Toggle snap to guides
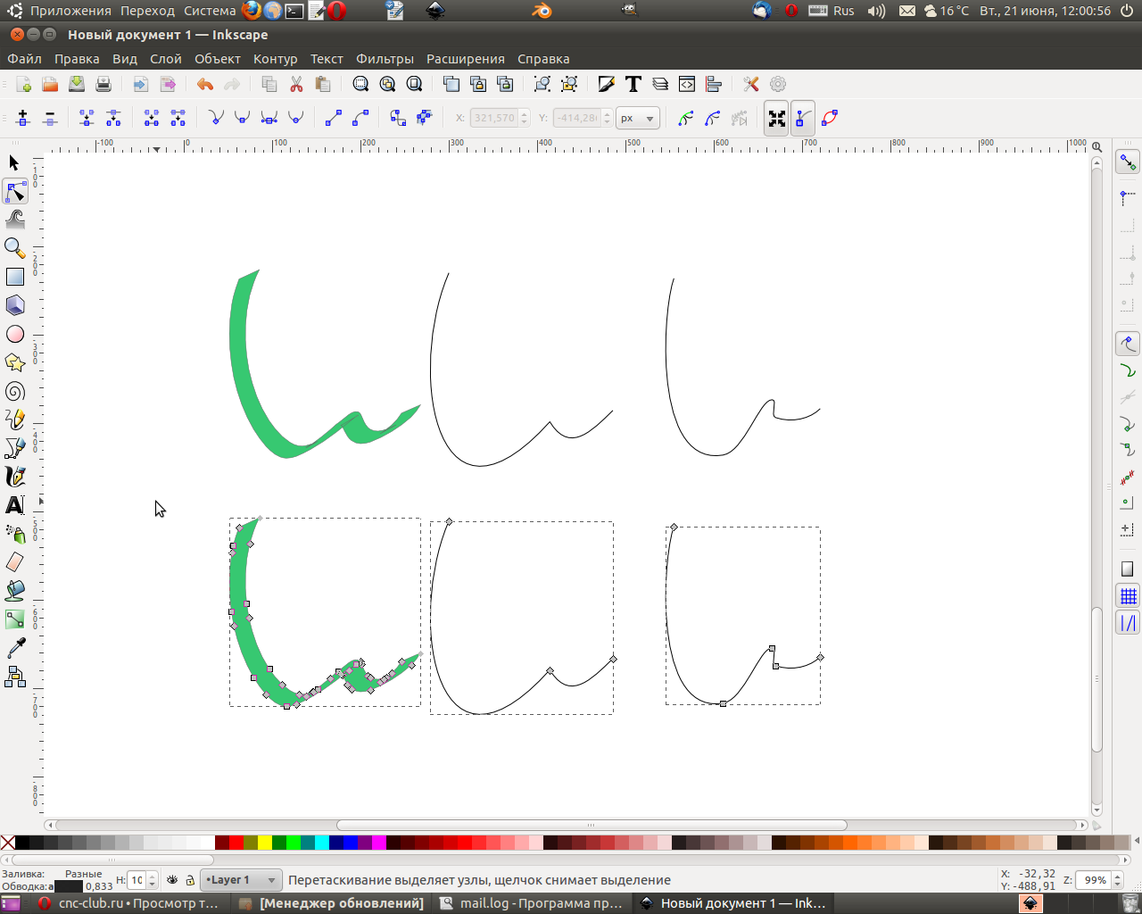 pyautogui.click(x=1128, y=623)
